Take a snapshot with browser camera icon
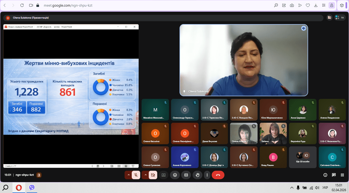 point(292,5)
